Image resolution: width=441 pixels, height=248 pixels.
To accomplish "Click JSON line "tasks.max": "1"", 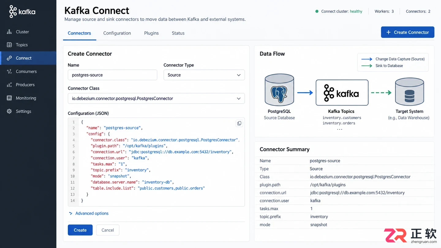I will (x=109, y=164).
